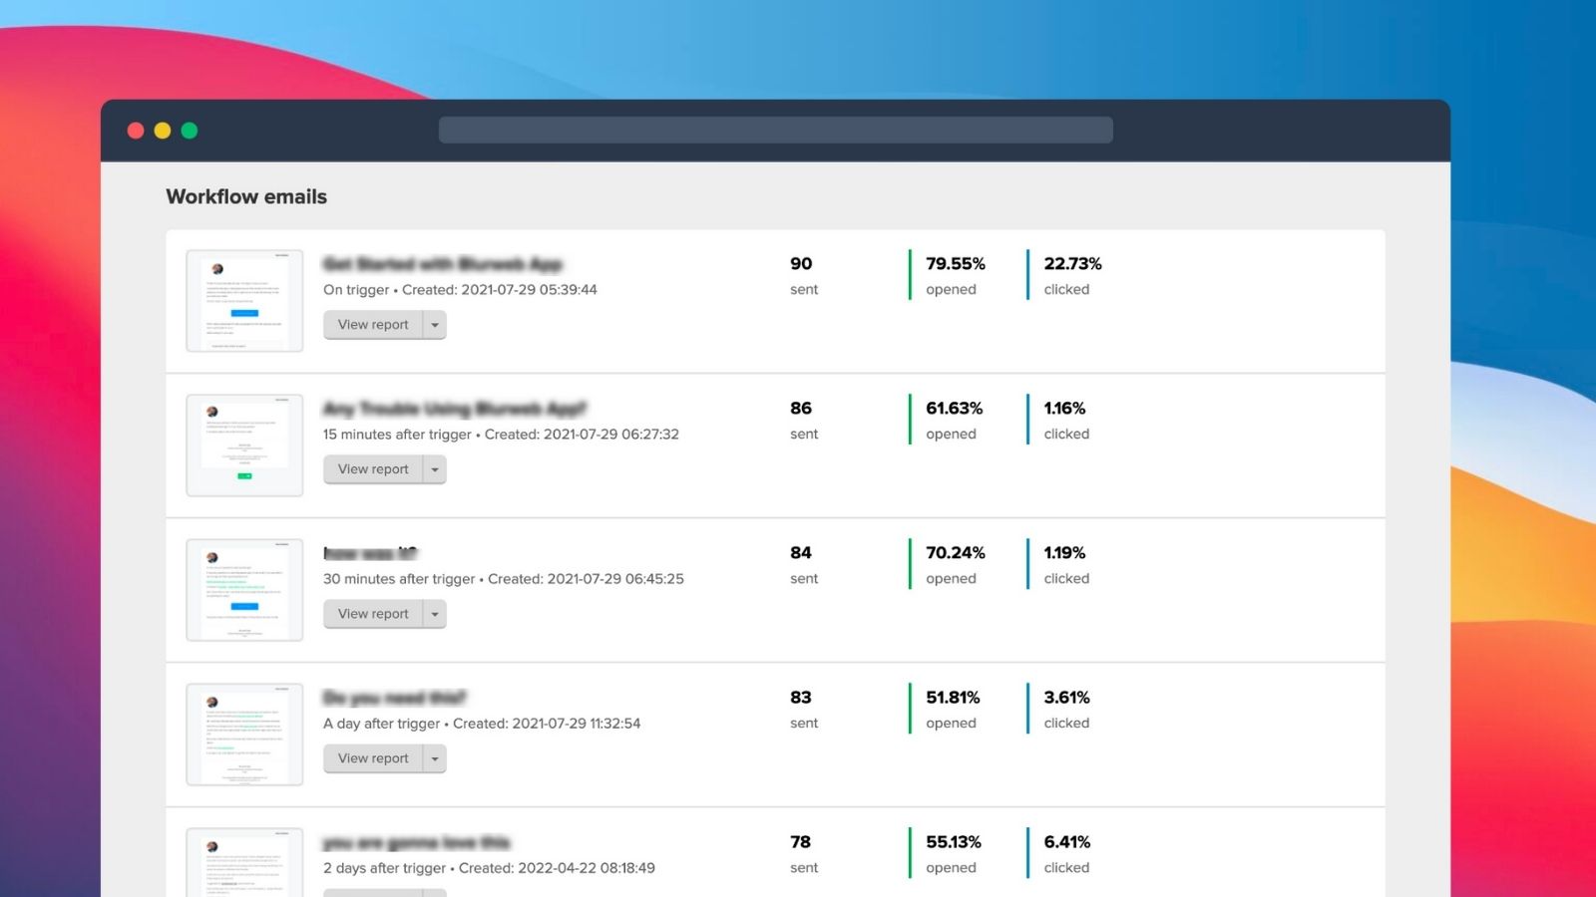Image resolution: width=1596 pixels, height=897 pixels.
Task: Open the blurred email title above On trigger
Action: click(443, 264)
